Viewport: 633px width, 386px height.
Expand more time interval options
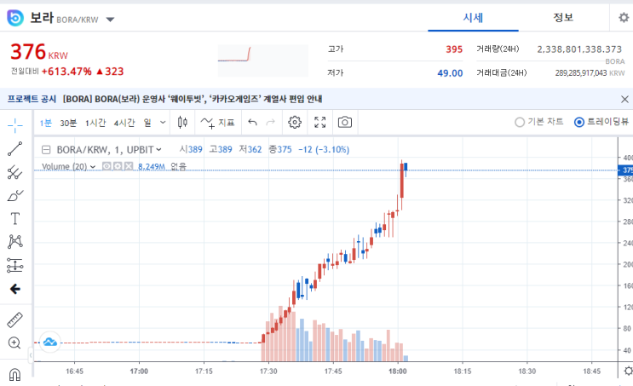(163, 123)
